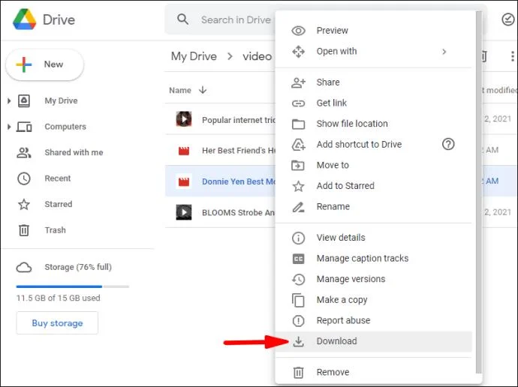
Task: Open Recent in the sidebar
Action: pos(58,178)
